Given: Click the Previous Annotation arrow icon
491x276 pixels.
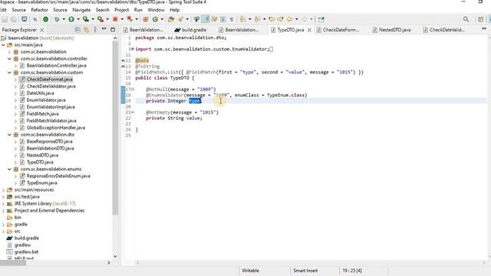Looking at the screenshot, I should [257, 19].
